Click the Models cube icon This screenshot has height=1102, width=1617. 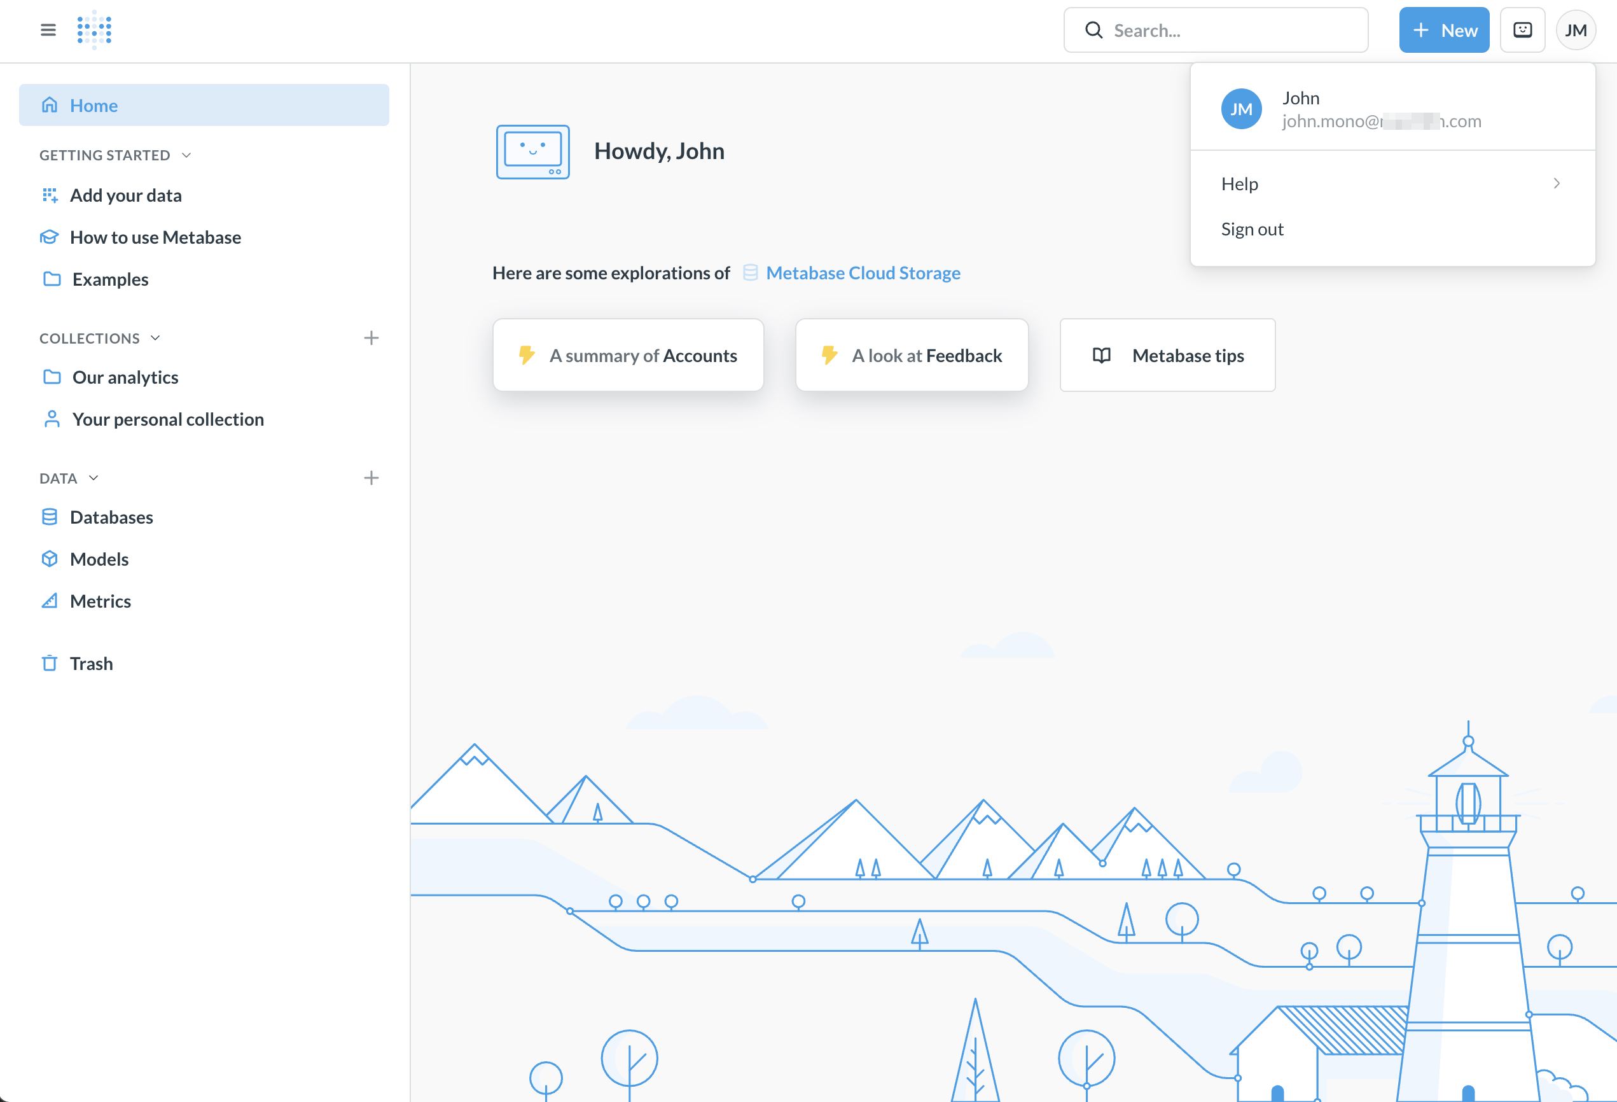[x=50, y=559]
